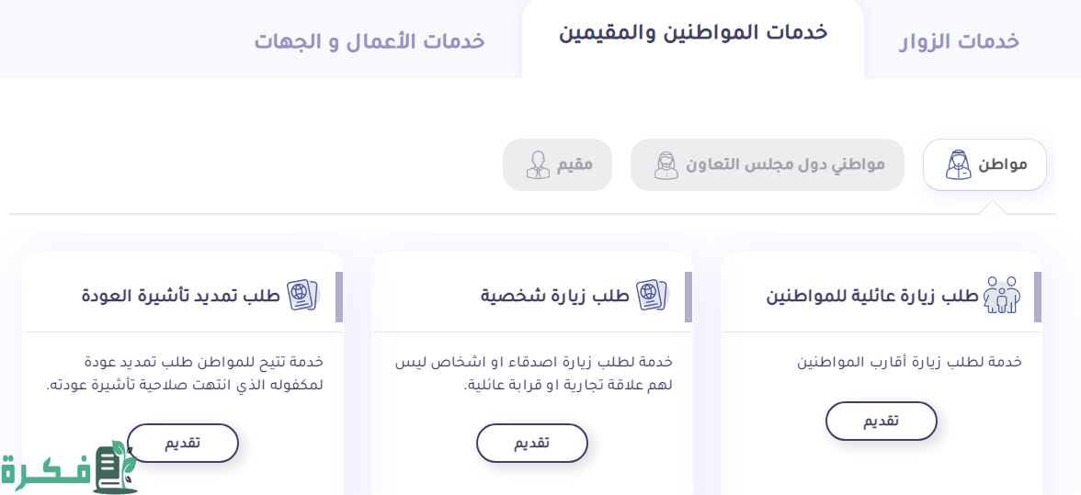Click تقديم for return visa extension
This screenshot has height=495, width=1081.
tap(183, 443)
